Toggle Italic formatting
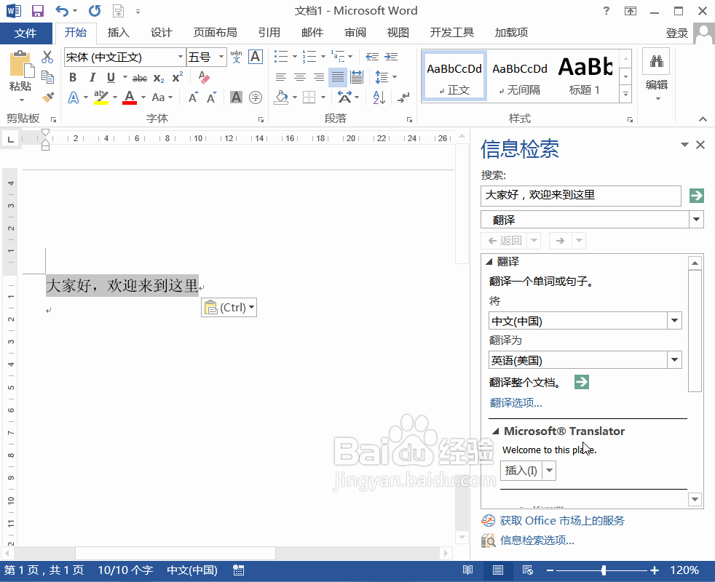 pyautogui.click(x=92, y=77)
